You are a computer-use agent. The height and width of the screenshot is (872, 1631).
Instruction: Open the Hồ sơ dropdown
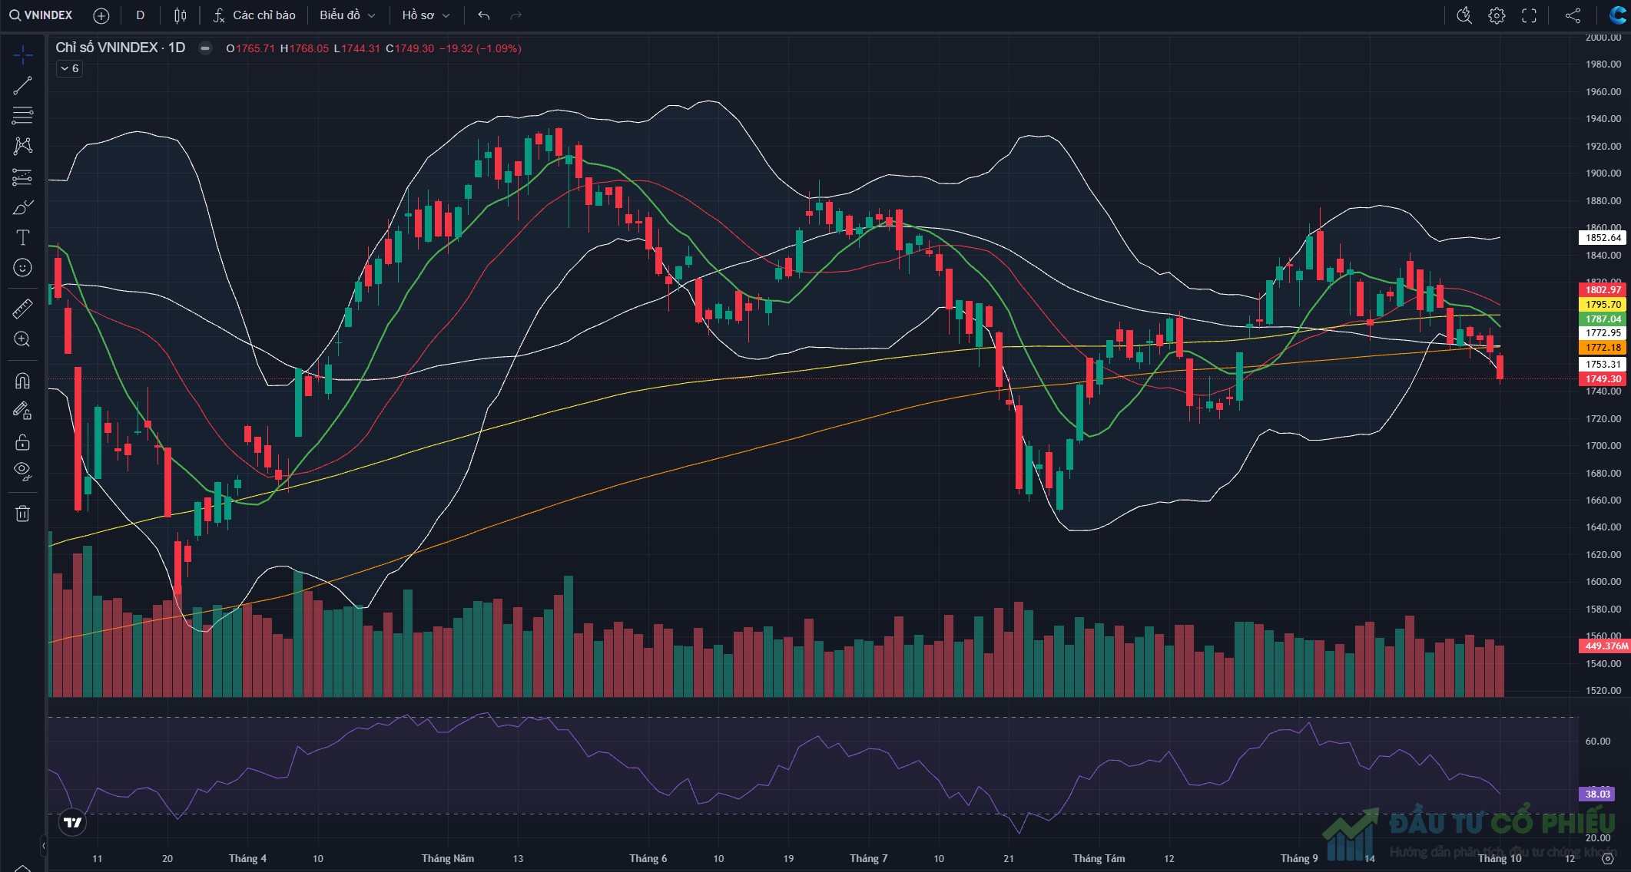click(x=426, y=15)
